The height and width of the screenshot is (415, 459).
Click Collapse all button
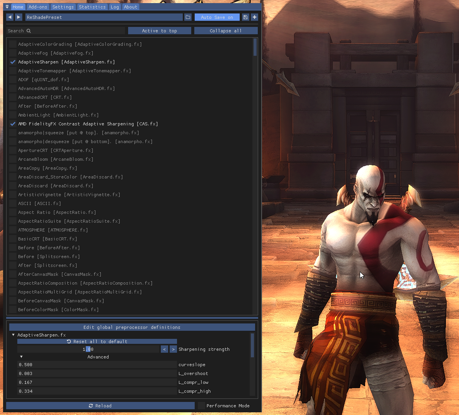226,31
